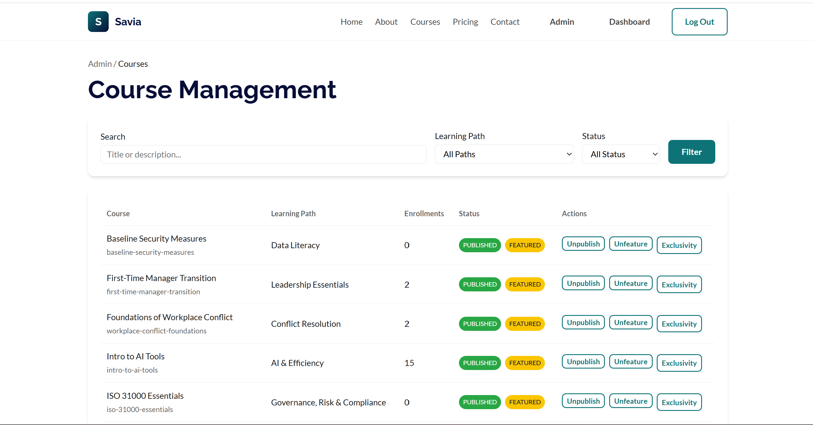Image resolution: width=813 pixels, height=425 pixels.
Task: Go to Pricing in navigation
Action: tap(465, 22)
